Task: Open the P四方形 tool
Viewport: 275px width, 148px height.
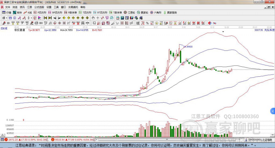Action: pyautogui.click(x=40, y=13)
